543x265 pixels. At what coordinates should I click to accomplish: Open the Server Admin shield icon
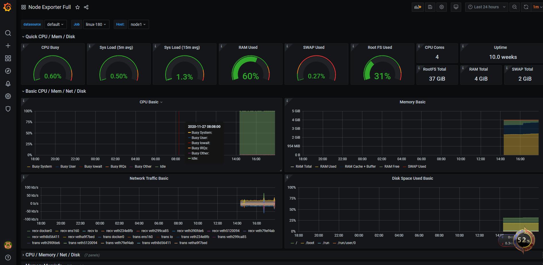pyautogui.click(x=8, y=109)
